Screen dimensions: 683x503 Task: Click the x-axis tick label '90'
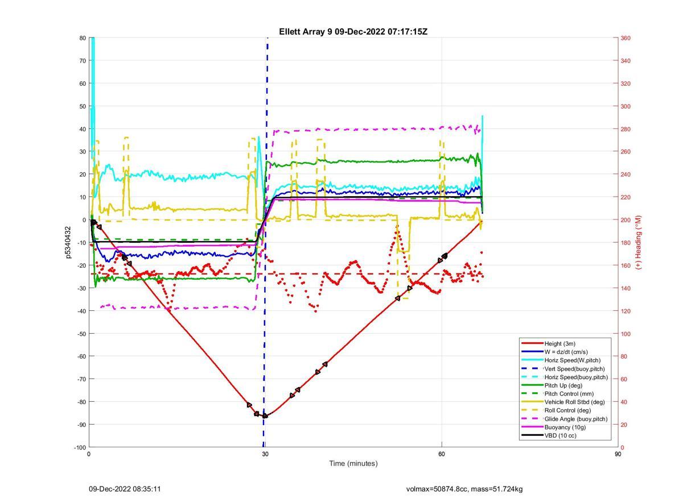tap(618, 454)
